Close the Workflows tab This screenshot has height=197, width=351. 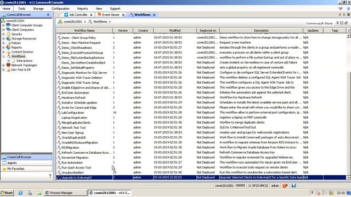click(x=154, y=15)
